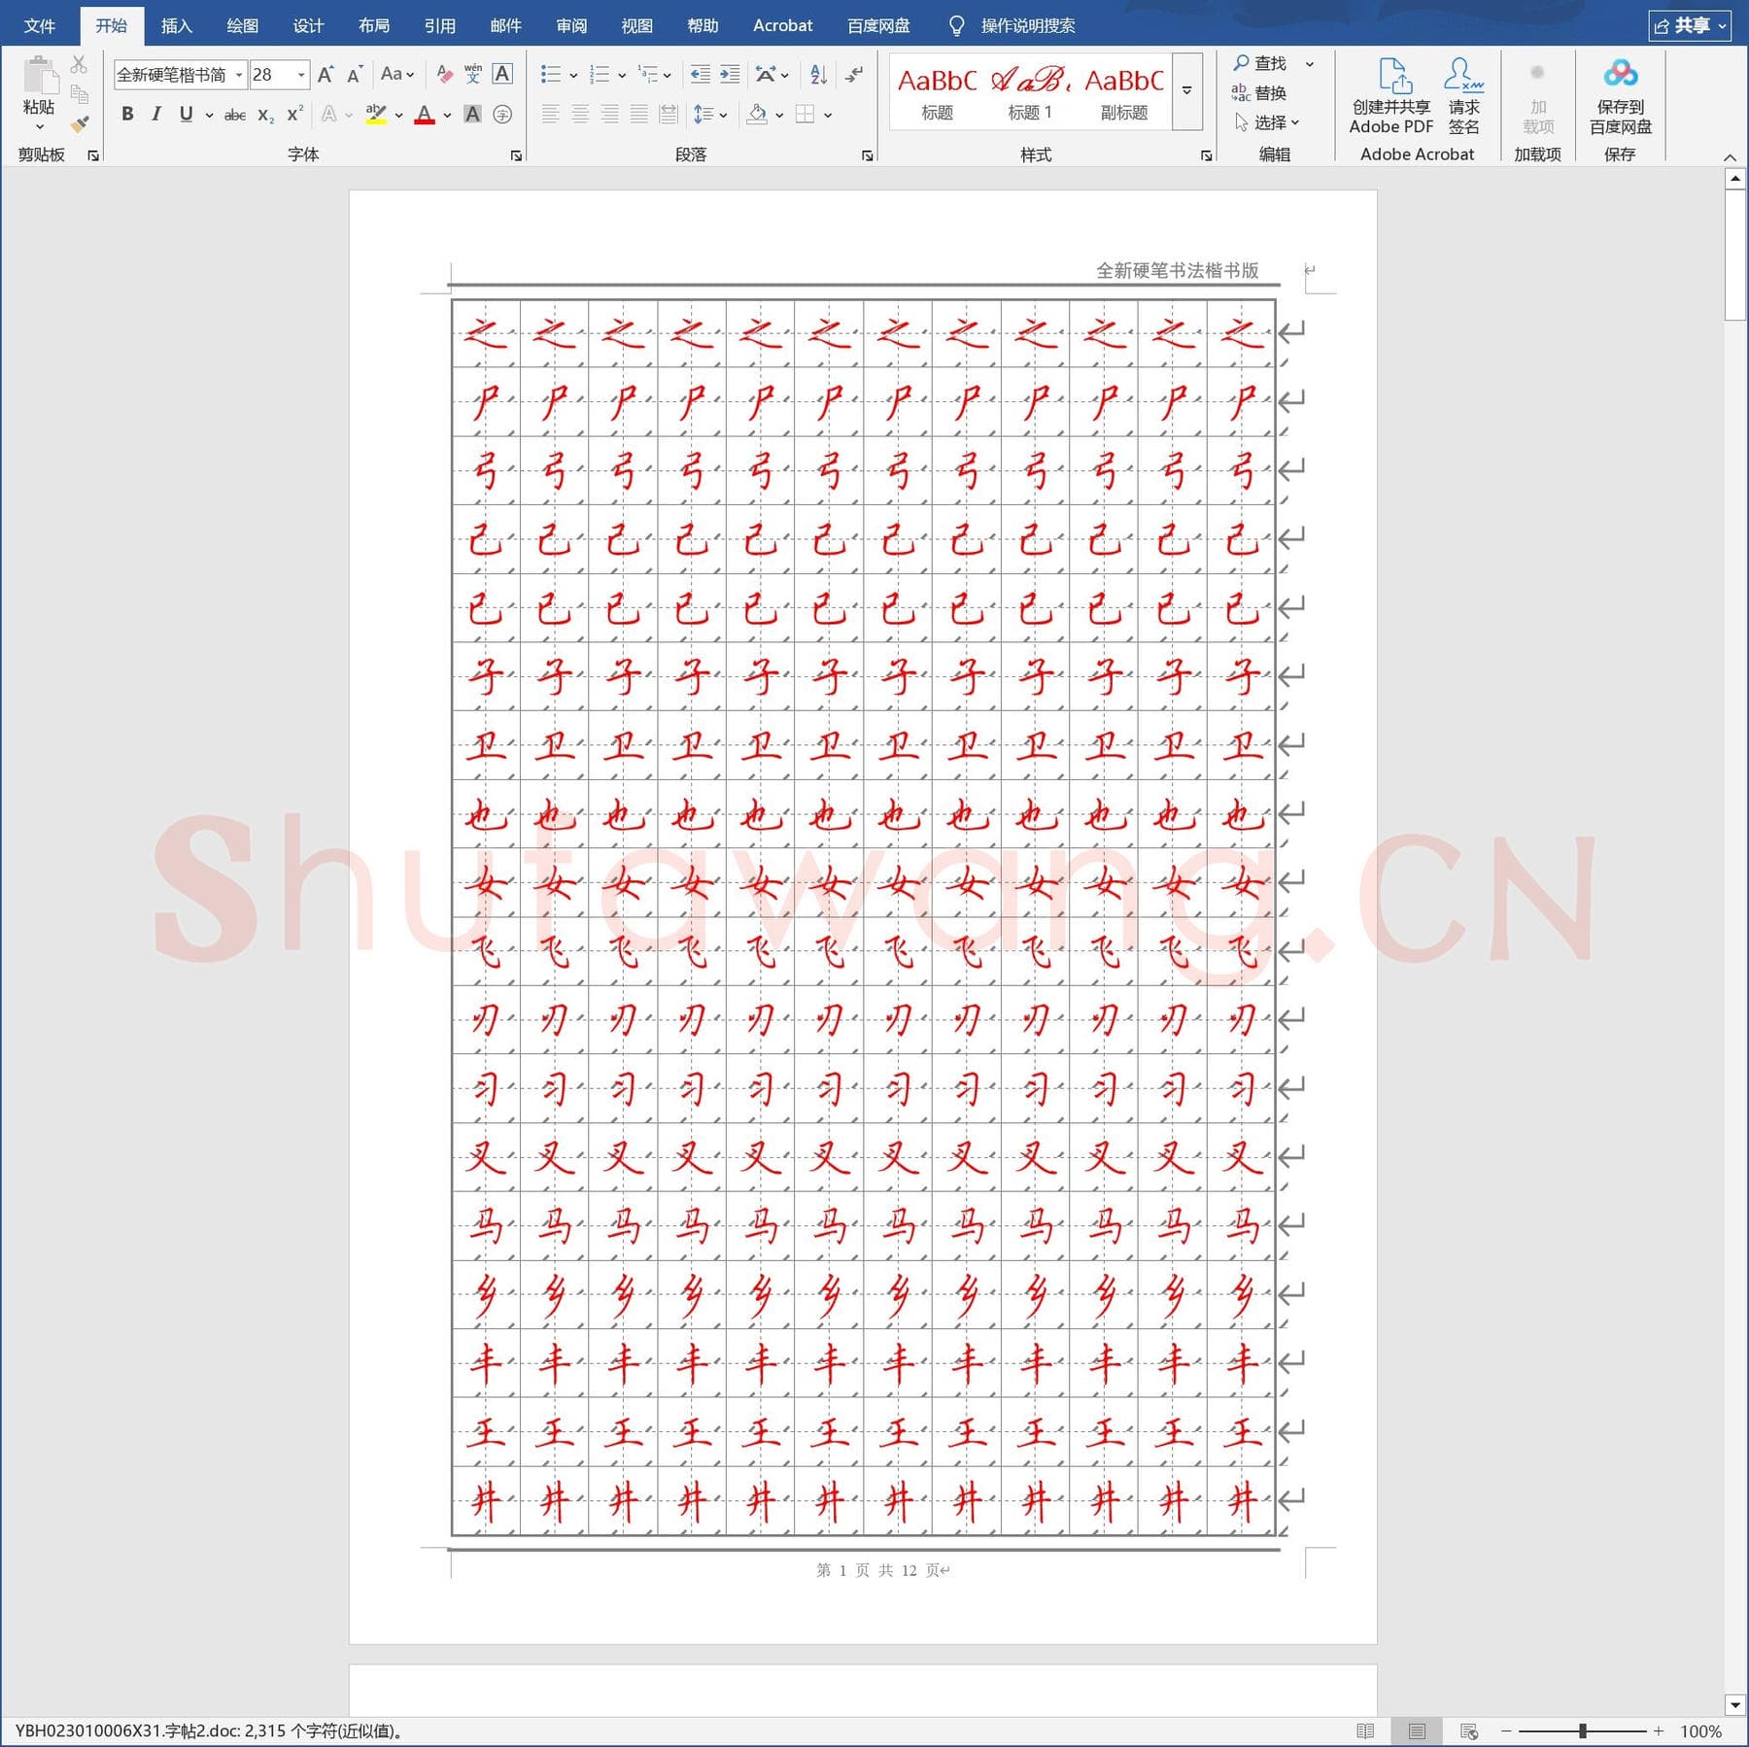1749x1747 pixels.
Task: Toggle Subscript formatting
Action: 265,115
